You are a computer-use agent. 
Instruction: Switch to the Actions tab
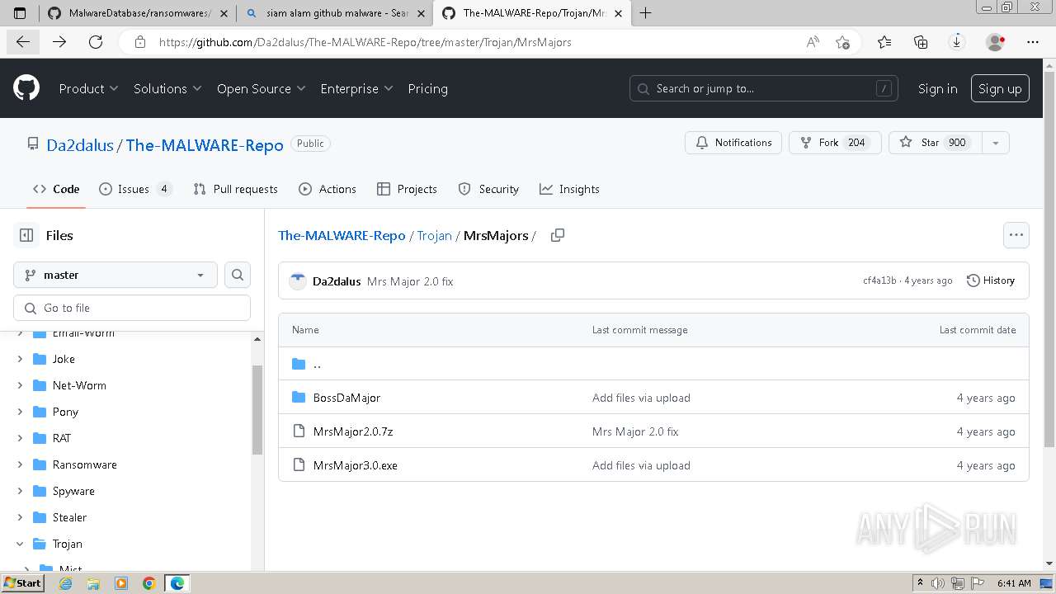[328, 189]
